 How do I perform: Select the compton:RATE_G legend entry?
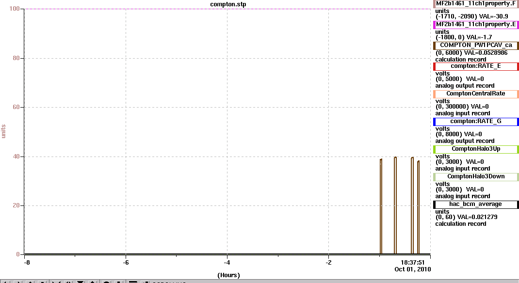476,121
